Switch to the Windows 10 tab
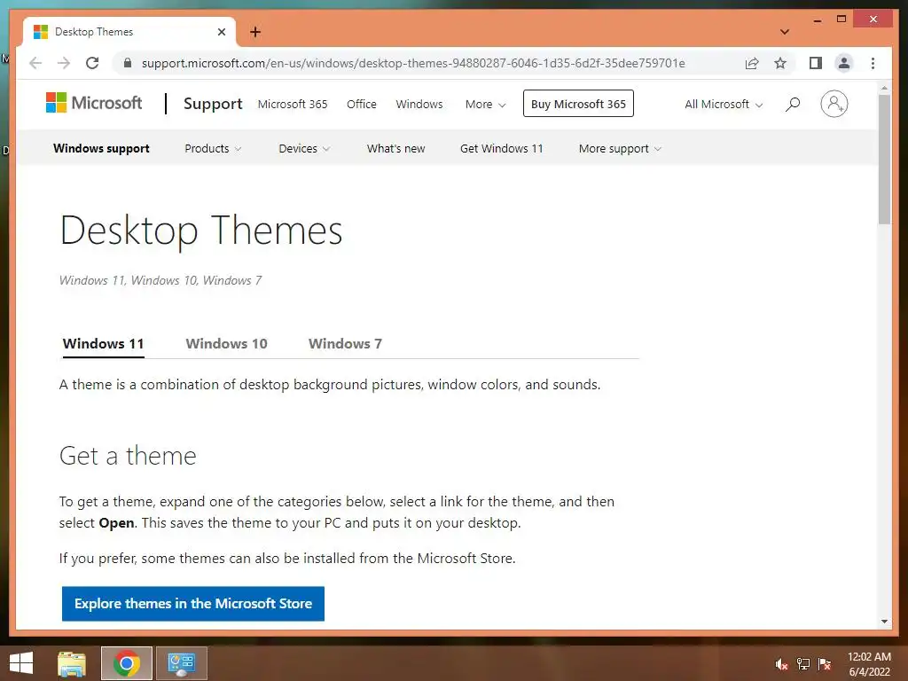This screenshot has height=681, width=908. pyautogui.click(x=226, y=343)
